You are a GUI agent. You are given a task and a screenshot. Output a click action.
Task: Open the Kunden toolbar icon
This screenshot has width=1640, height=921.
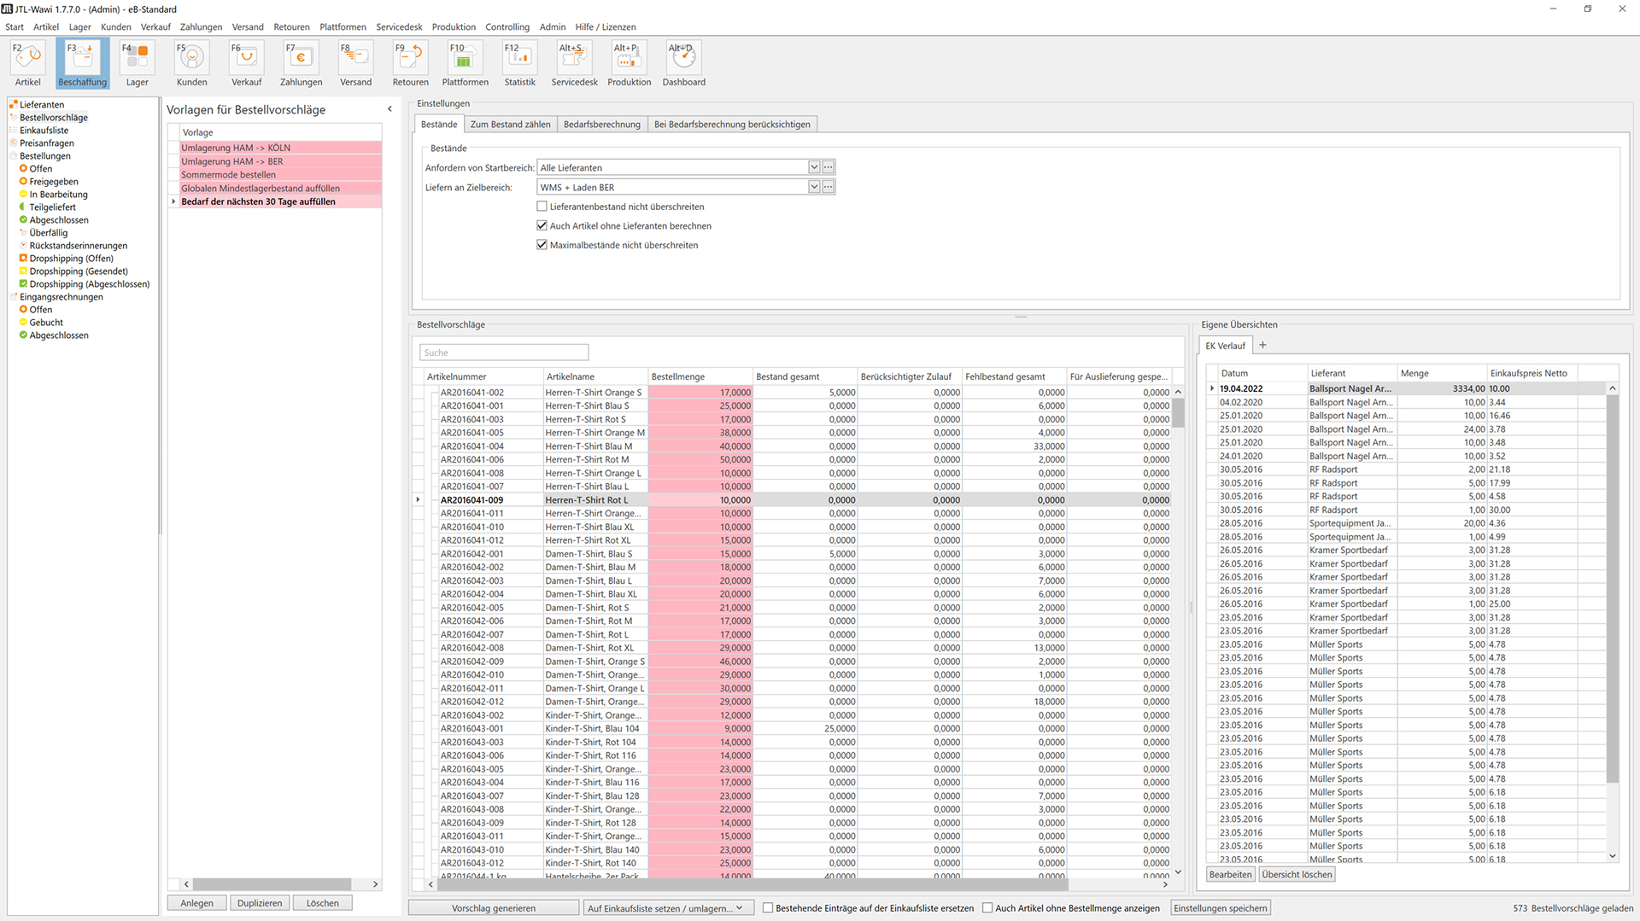coord(191,64)
